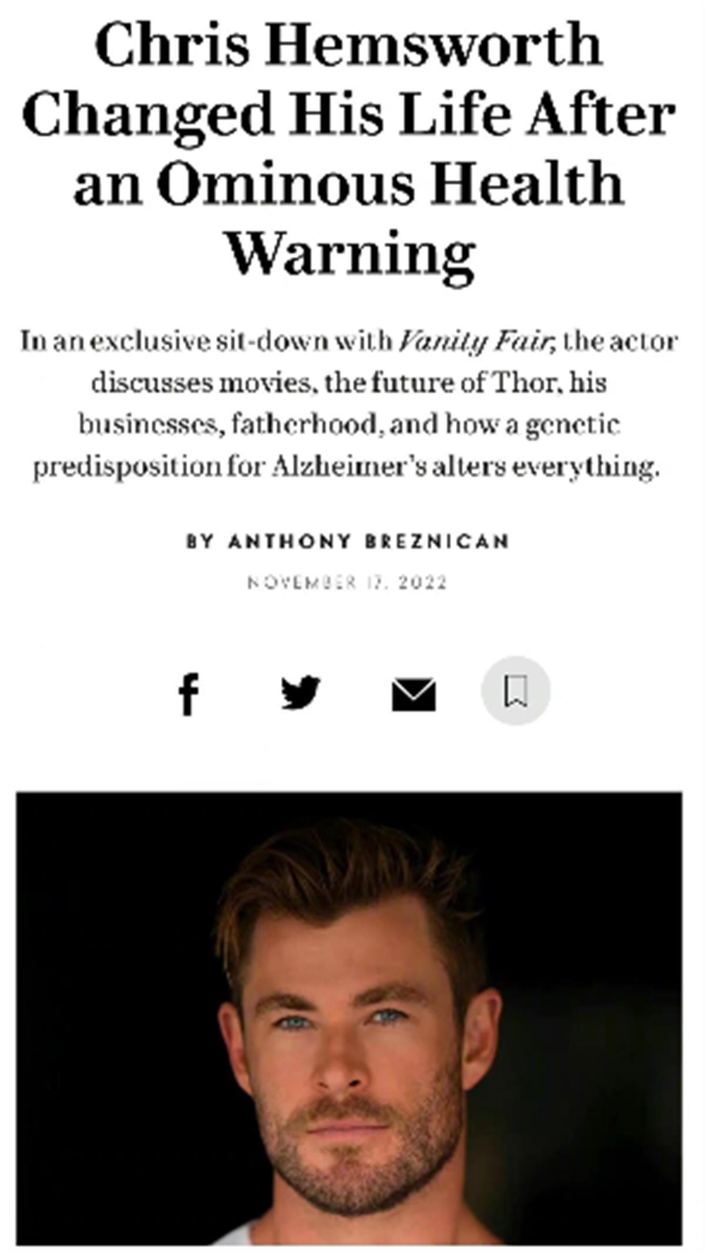This screenshot has width=705, height=1254.
Task: Click the word "fatherhood" in the subheading
Action: (x=304, y=425)
